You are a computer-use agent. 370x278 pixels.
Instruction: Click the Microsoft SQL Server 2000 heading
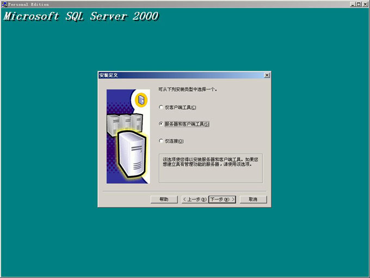pyautogui.click(x=81, y=16)
